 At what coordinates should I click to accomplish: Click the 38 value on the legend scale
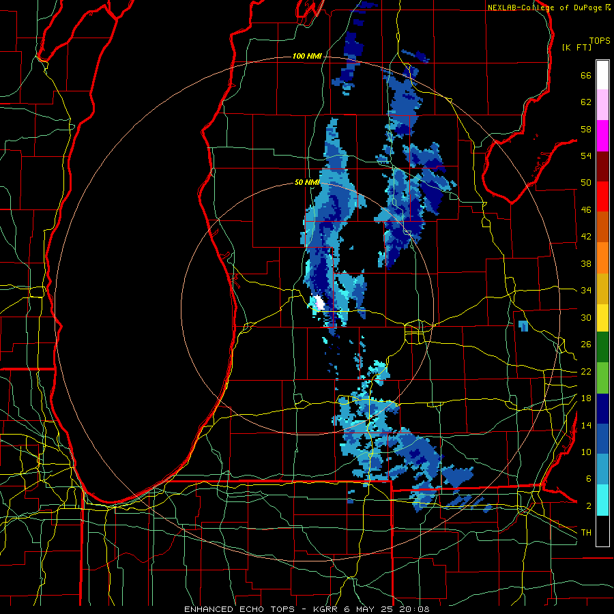[586, 263]
